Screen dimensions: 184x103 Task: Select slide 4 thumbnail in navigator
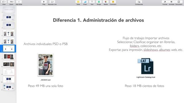pyautogui.click(x=9, y=33)
